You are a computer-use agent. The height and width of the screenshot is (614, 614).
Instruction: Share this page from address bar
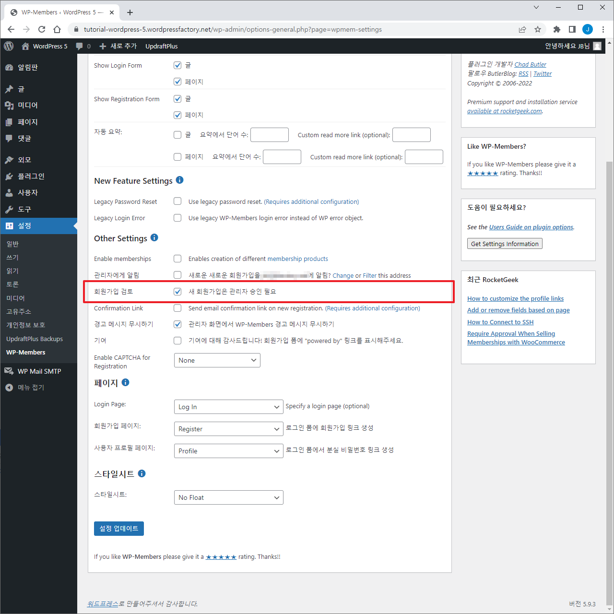click(522, 29)
